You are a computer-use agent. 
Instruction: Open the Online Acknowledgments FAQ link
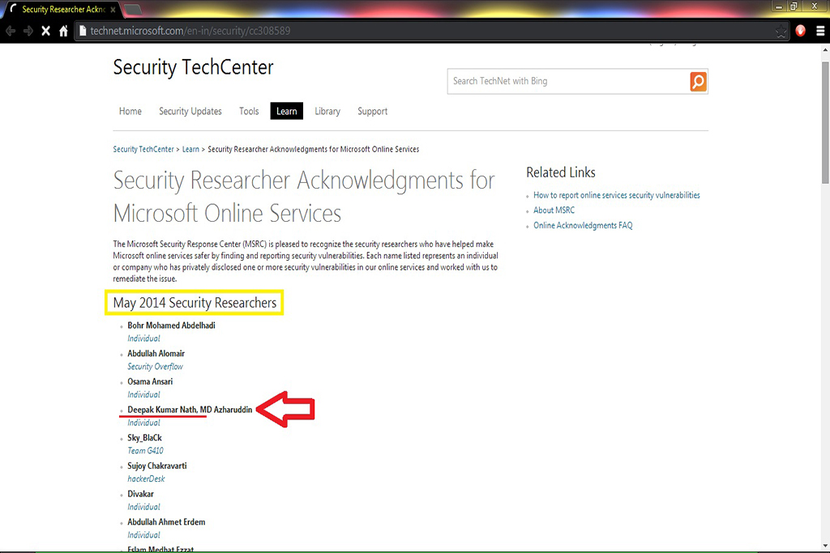point(583,225)
